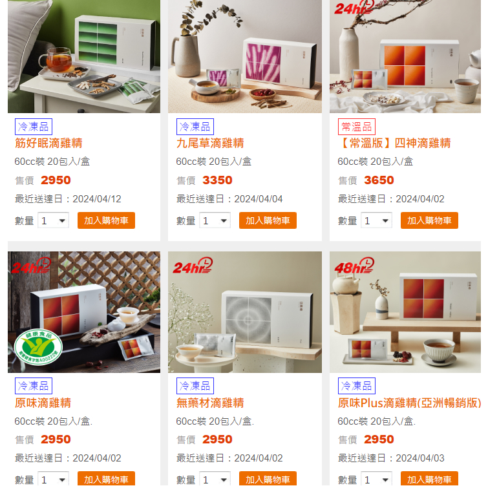Click the 冷凍品 tag above 九尾草滴雞精
Image resolution: width=488 pixels, height=488 pixels.
[195, 127]
